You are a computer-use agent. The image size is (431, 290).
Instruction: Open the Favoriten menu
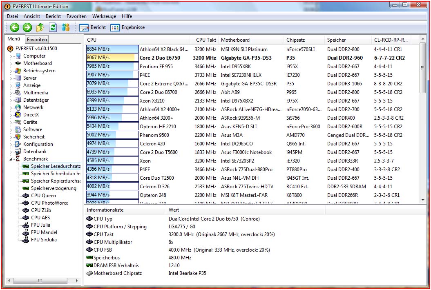tap(76, 16)
